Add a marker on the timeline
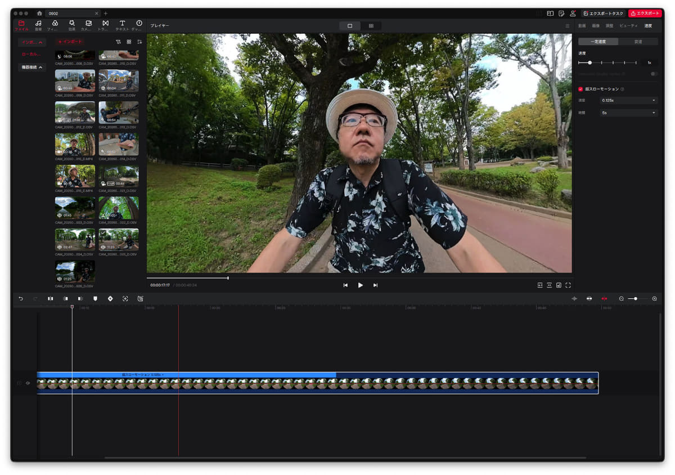The width and height of the screenshot is (675, 475). 95,298
